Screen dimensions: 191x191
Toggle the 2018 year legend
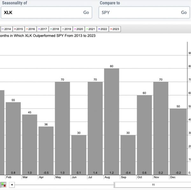[54, 29]
